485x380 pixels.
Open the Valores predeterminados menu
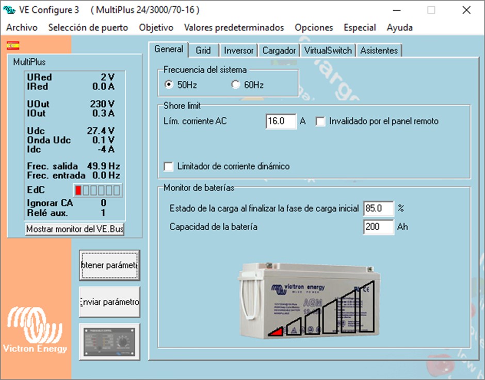point(234,27)
